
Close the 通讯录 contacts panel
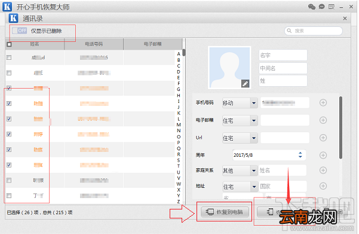click(345, 19)
